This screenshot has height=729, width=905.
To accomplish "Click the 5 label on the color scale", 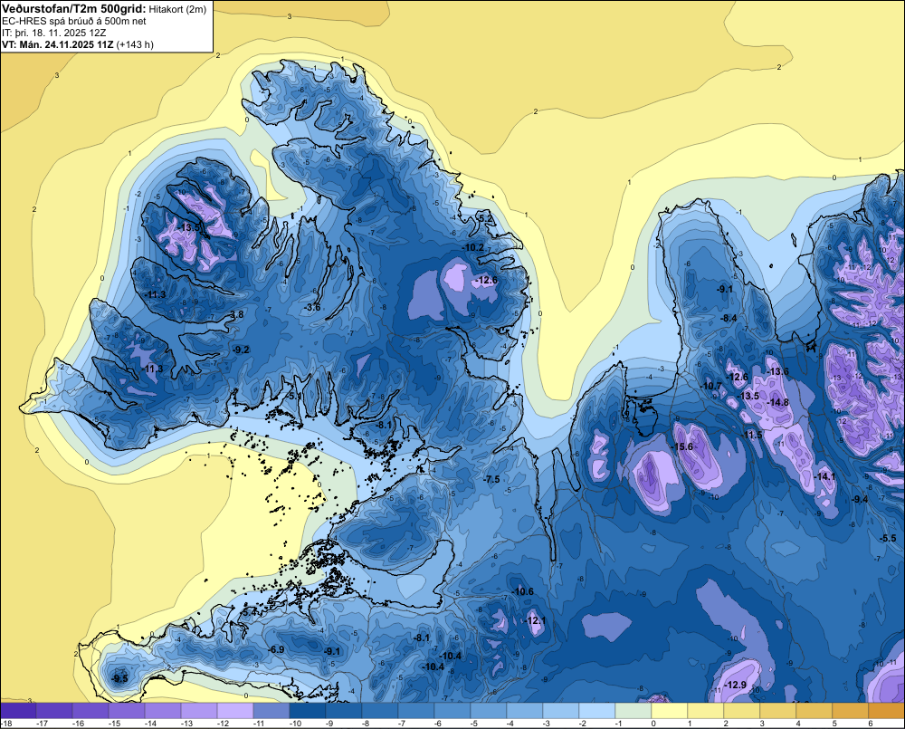I will pos(834,724).
